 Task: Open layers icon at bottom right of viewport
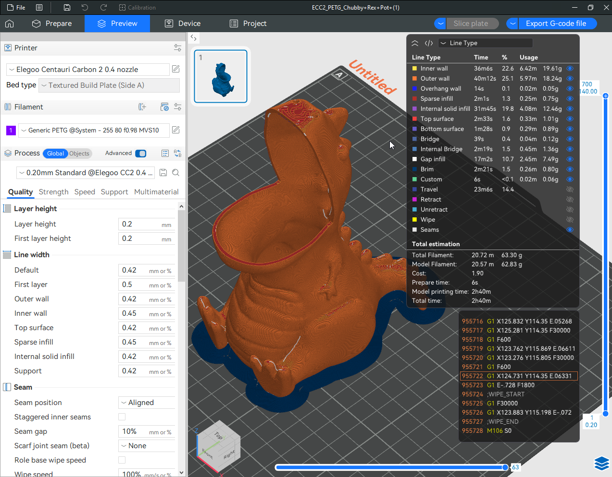coord(602,464)
